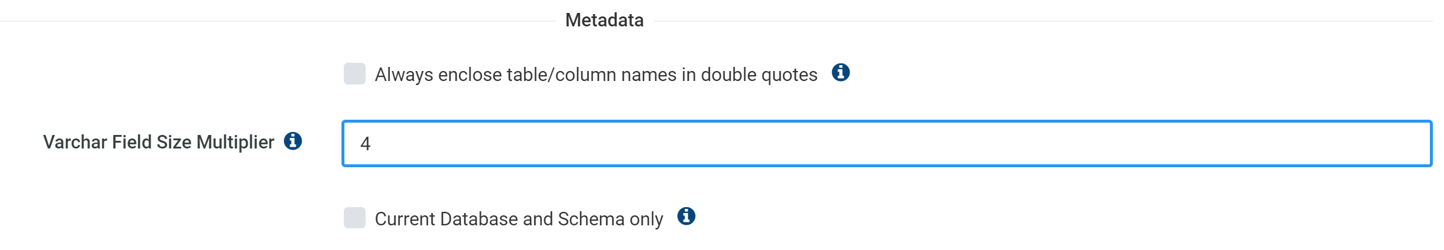The height and width of the screenshot is (250, 1444).
Task: Toggle double quotes option via its label text
Action: [x=596, y=75]
